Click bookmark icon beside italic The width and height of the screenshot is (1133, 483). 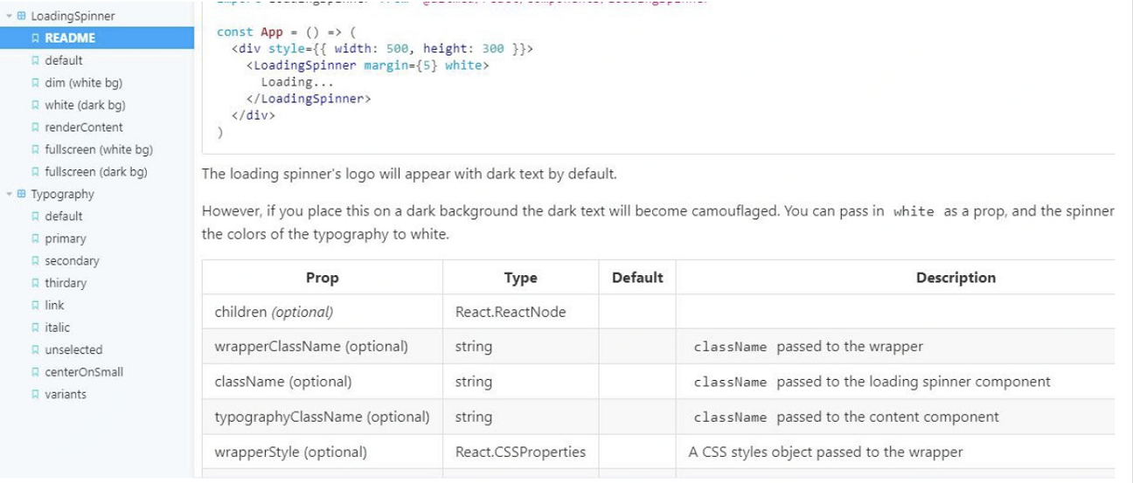pyautogui.click(x=35, y=328)
